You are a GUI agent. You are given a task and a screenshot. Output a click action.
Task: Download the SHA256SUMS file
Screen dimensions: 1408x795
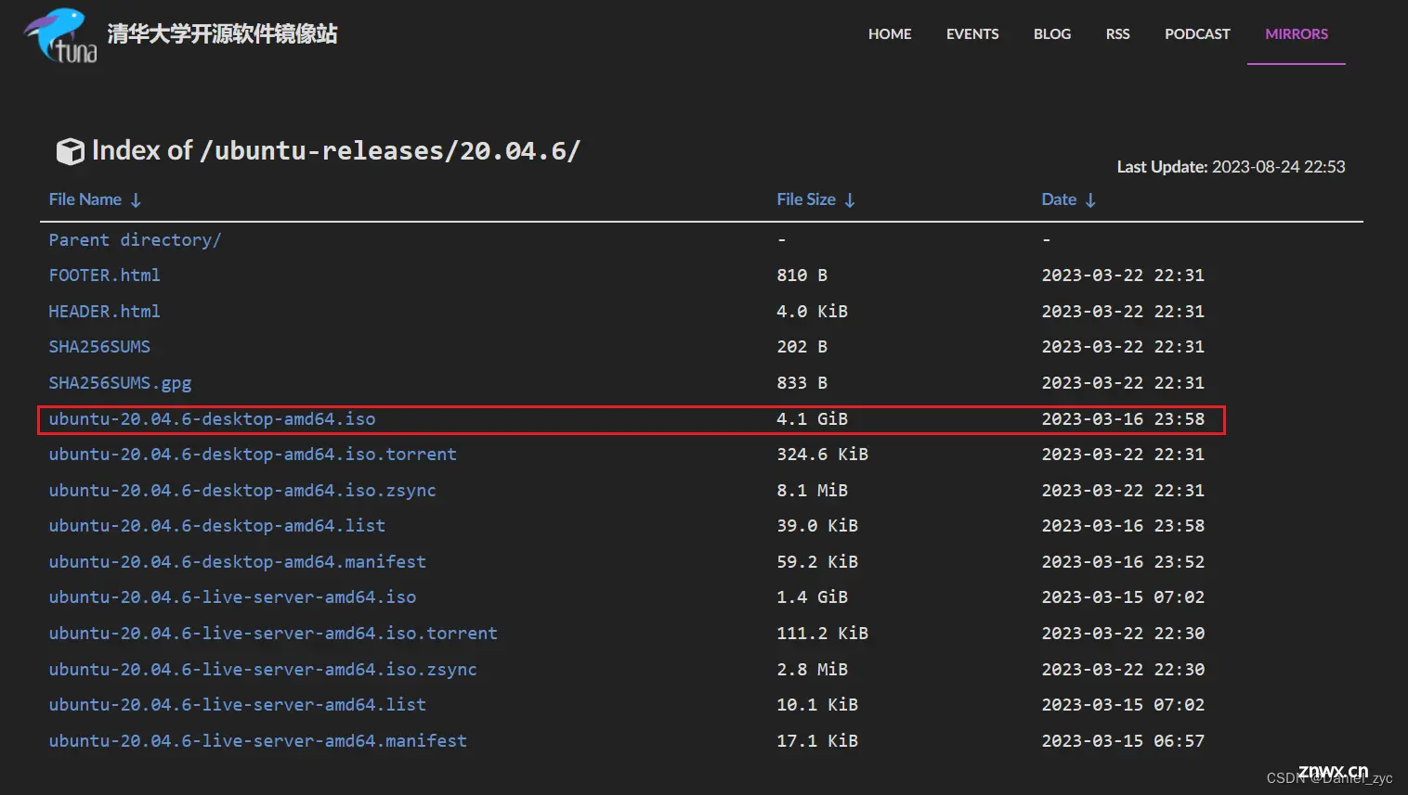(99, 347)
